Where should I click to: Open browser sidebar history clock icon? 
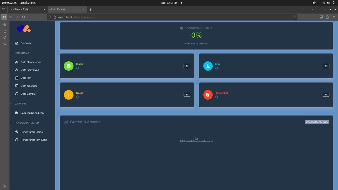[x=5, y=37]
